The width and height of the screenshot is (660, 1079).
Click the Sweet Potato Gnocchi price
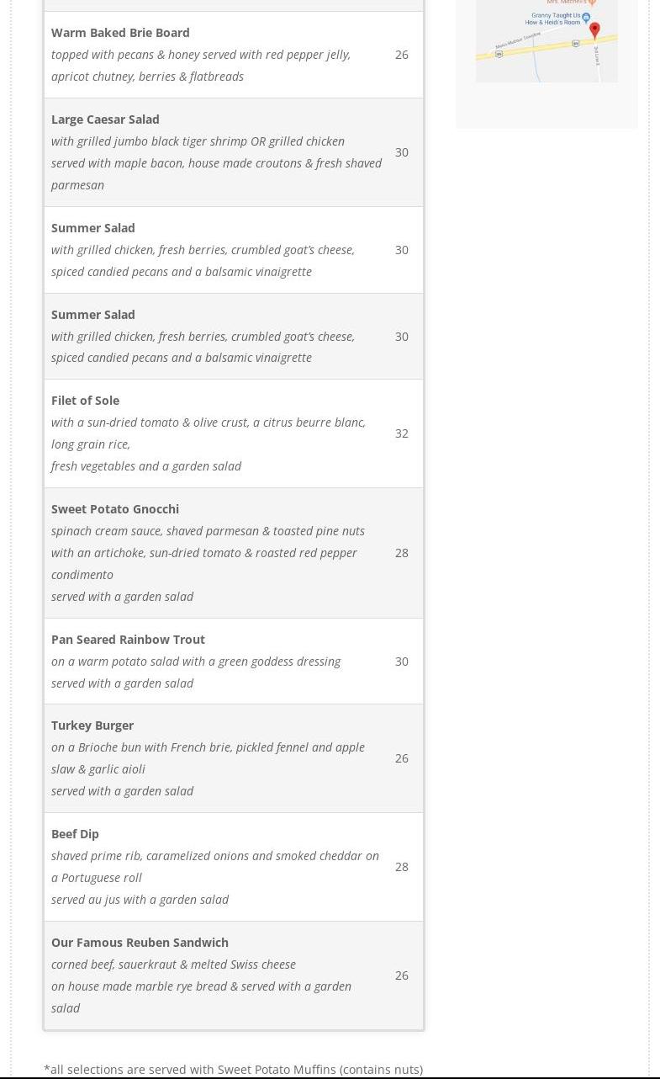pos(402,553)
